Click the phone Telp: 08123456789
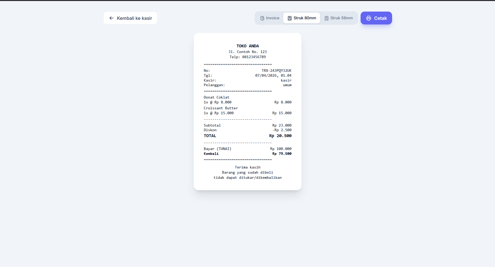Screen dimensions: 495x267 click(x=248, y=57)
